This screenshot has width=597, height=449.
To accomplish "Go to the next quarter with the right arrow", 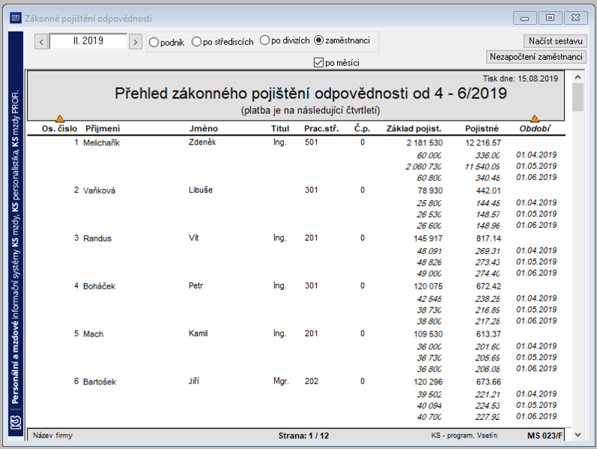I will click(135, 41).
